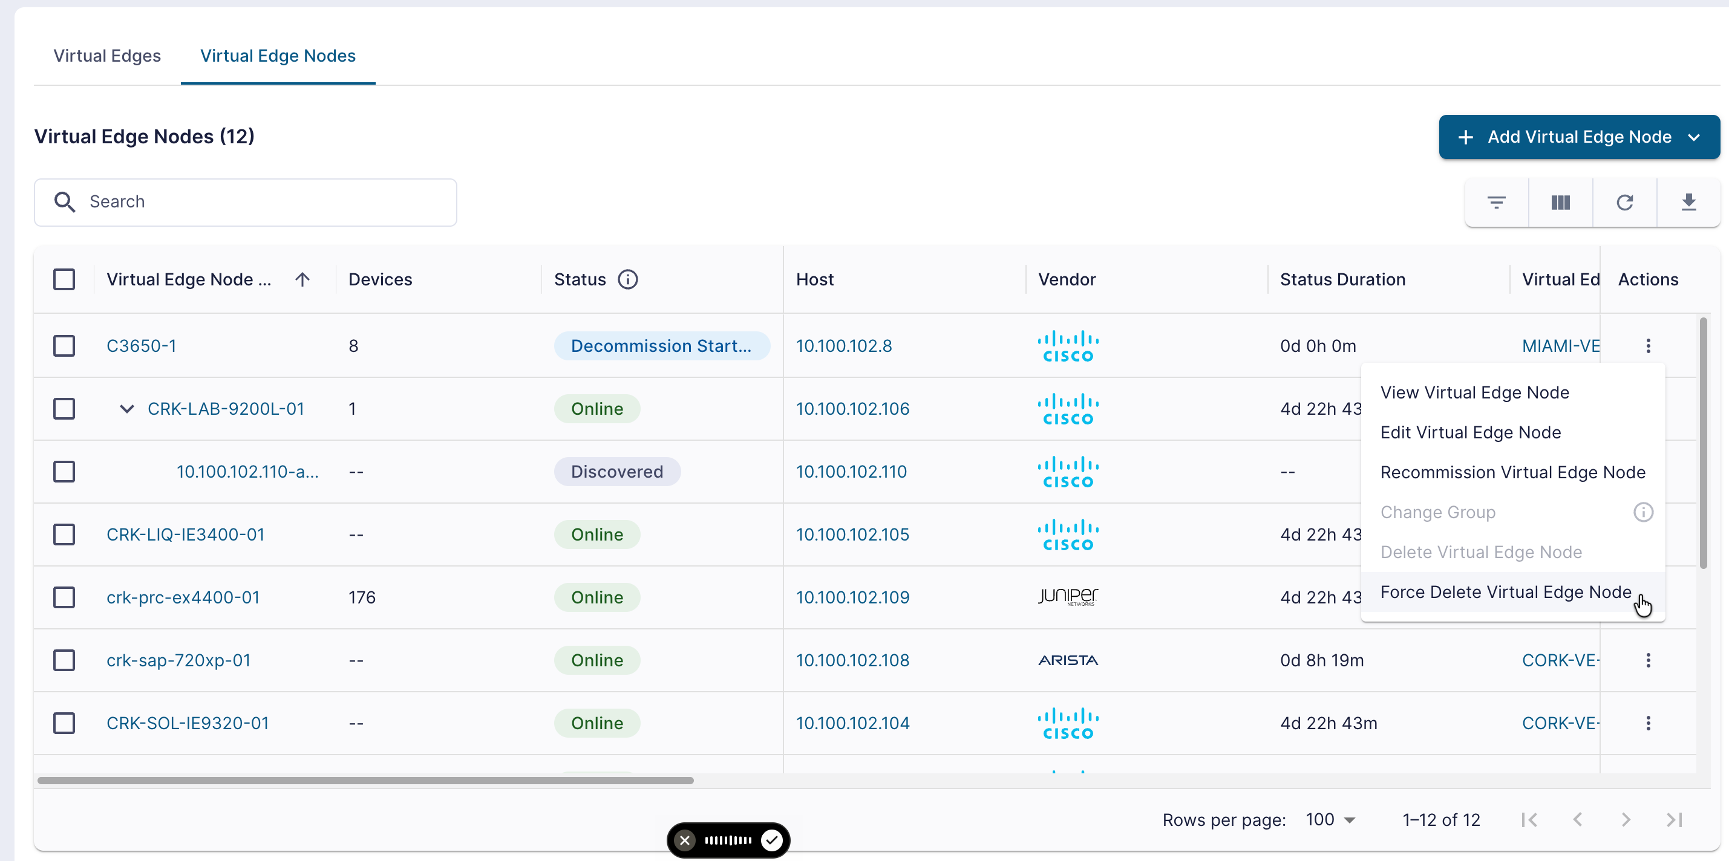Viewport: 1729px width, 861px height.
Task: Go to last page icon
Action: pos(1675,819)
